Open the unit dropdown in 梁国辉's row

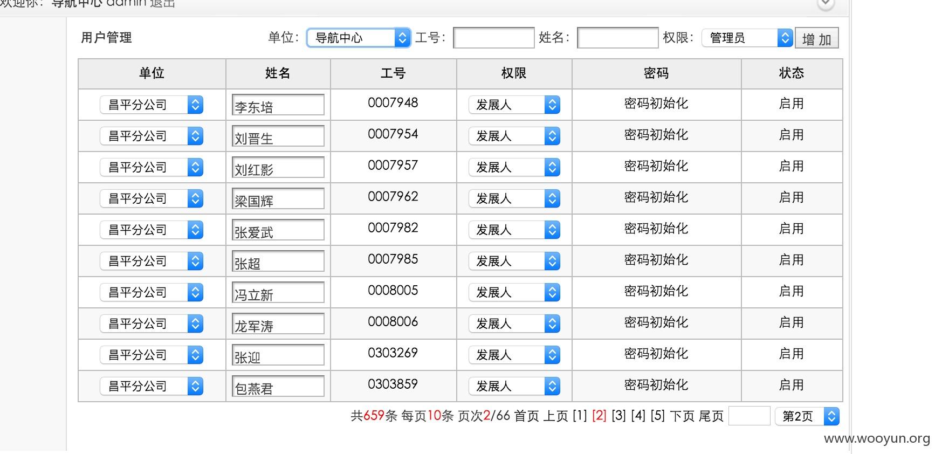[x=152, y=198]
